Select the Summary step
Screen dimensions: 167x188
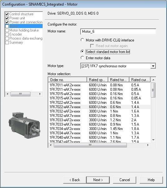point(16,43)
